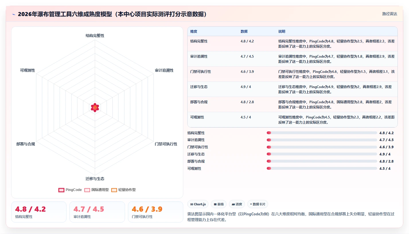Open the 审计追溯性 4.7 / 4.5 data card
The image size is (409, 234).
[97, 212]
